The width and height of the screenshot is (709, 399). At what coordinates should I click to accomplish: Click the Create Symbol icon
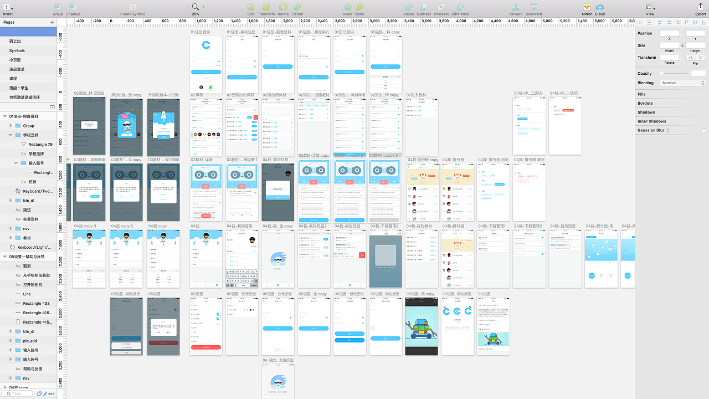(x=132, y=7)
